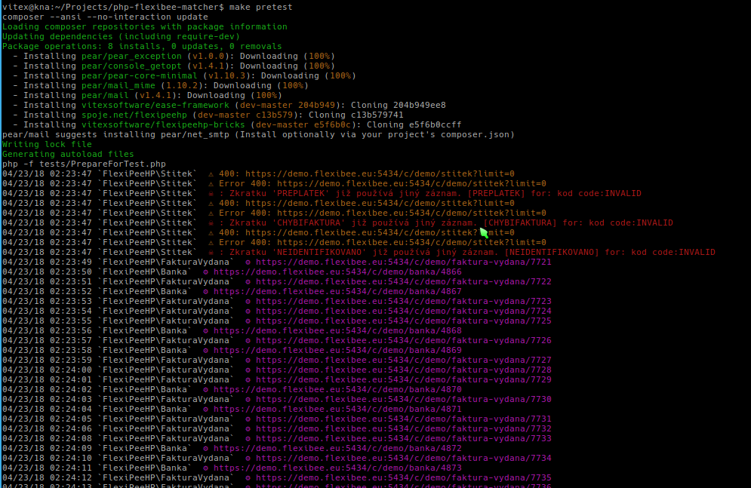Image resolution: width=751 pixels, height=488 pixels.
Task: Click 'Package operations: 8 installs' summary line
Action: [x=142, y=47]
